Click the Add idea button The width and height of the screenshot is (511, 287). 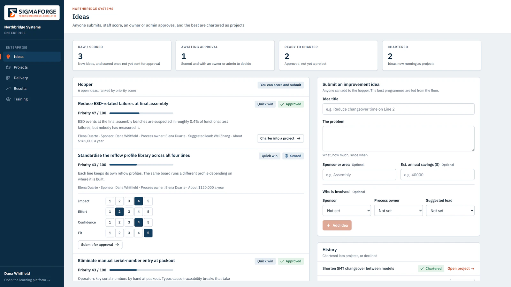click(x=337, y=225)
